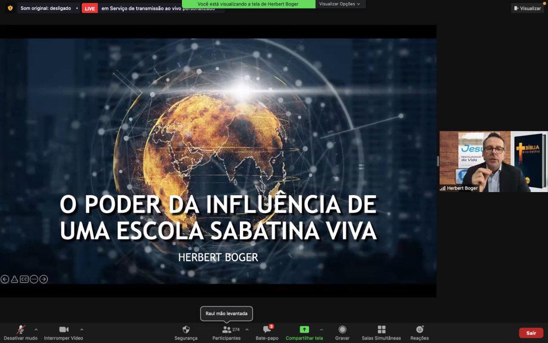Open the Visualizar view button
The width and height of the screenshot is (548, 343).
pyautogui.click(x=527, y=8)
